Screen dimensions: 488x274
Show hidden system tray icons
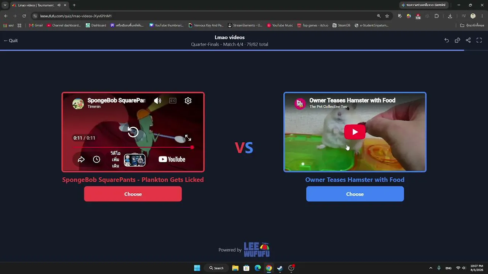point(431,268)
